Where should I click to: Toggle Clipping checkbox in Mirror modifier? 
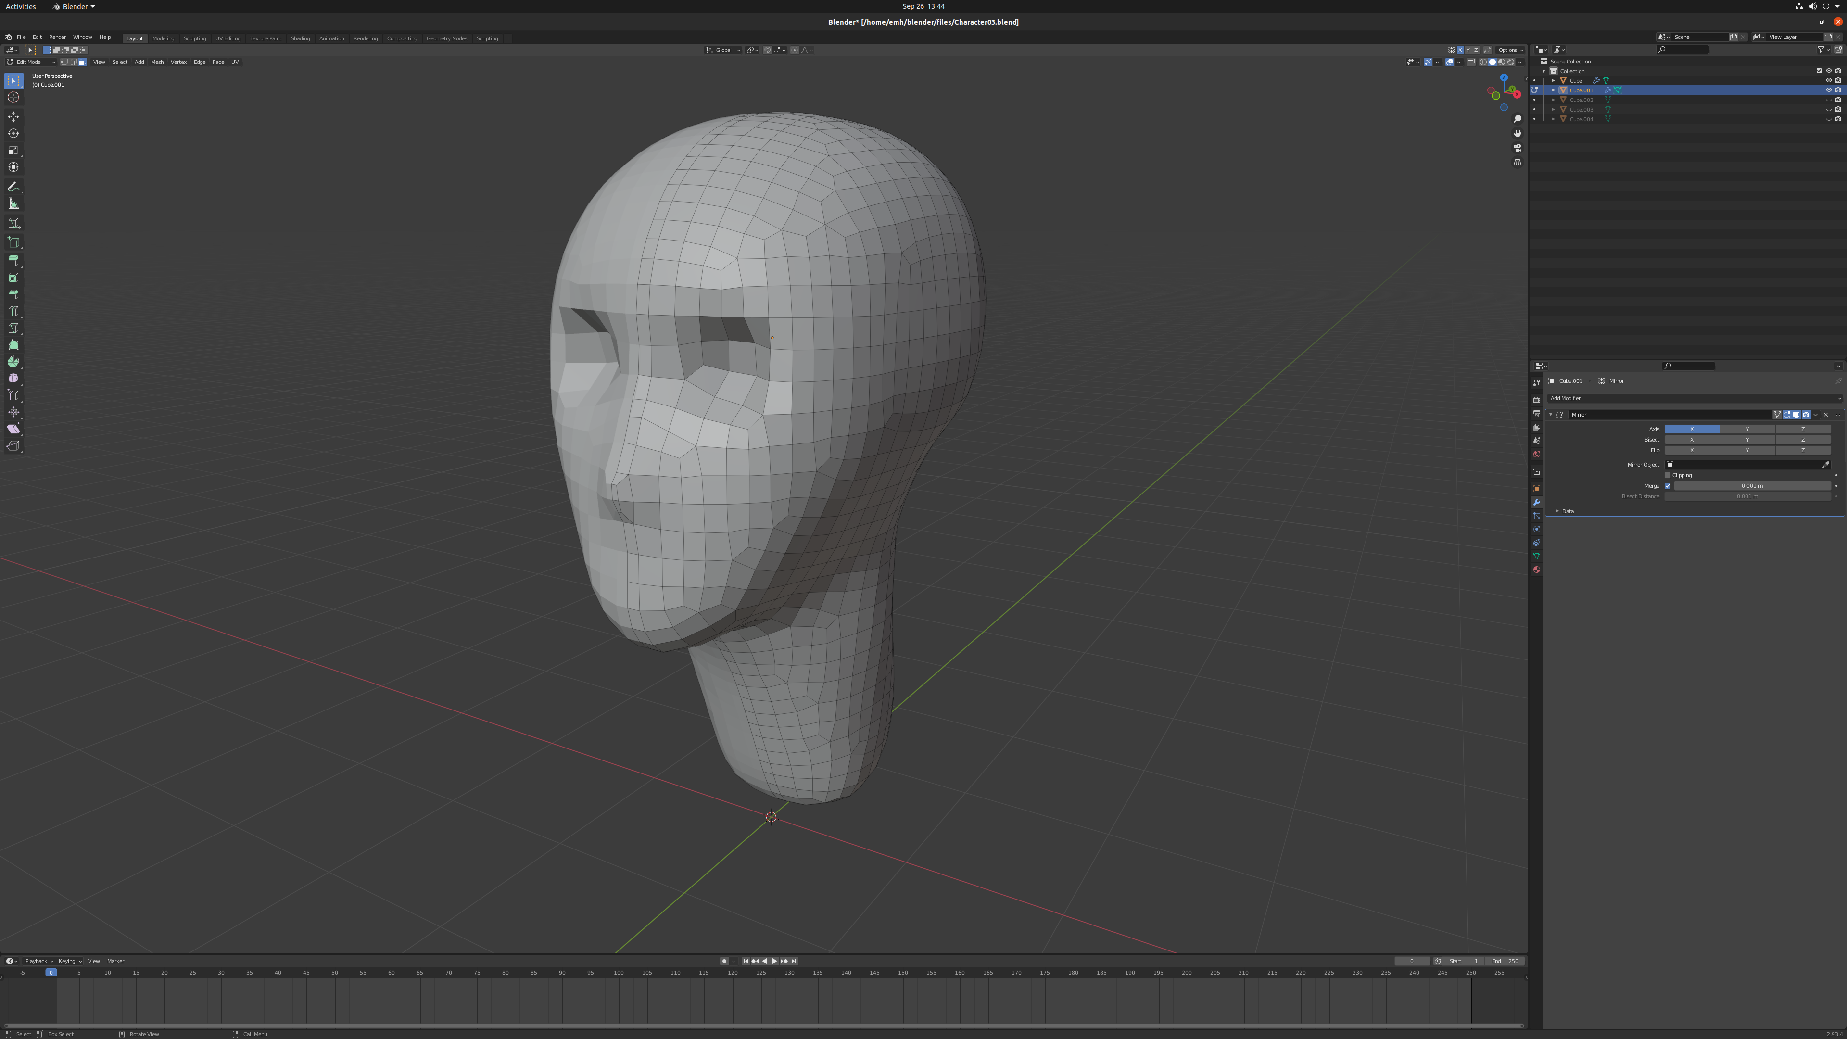point(1668,475)
